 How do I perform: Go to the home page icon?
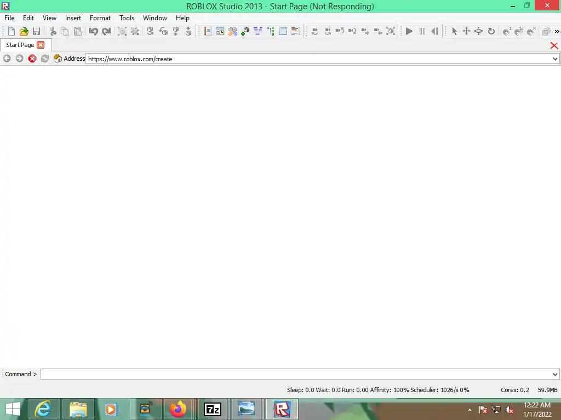coord(57,58)
